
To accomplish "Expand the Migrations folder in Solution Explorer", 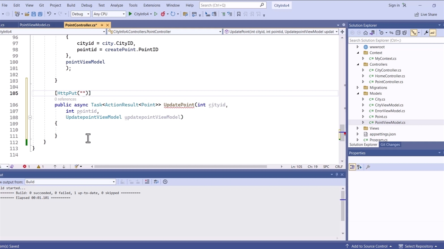I will tap(358, 88).
